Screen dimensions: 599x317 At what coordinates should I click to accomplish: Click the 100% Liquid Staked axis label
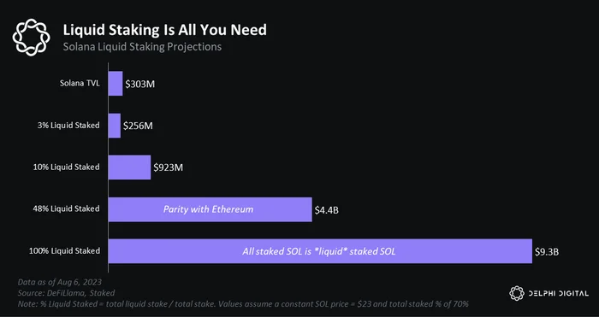[x=64, y=251]
